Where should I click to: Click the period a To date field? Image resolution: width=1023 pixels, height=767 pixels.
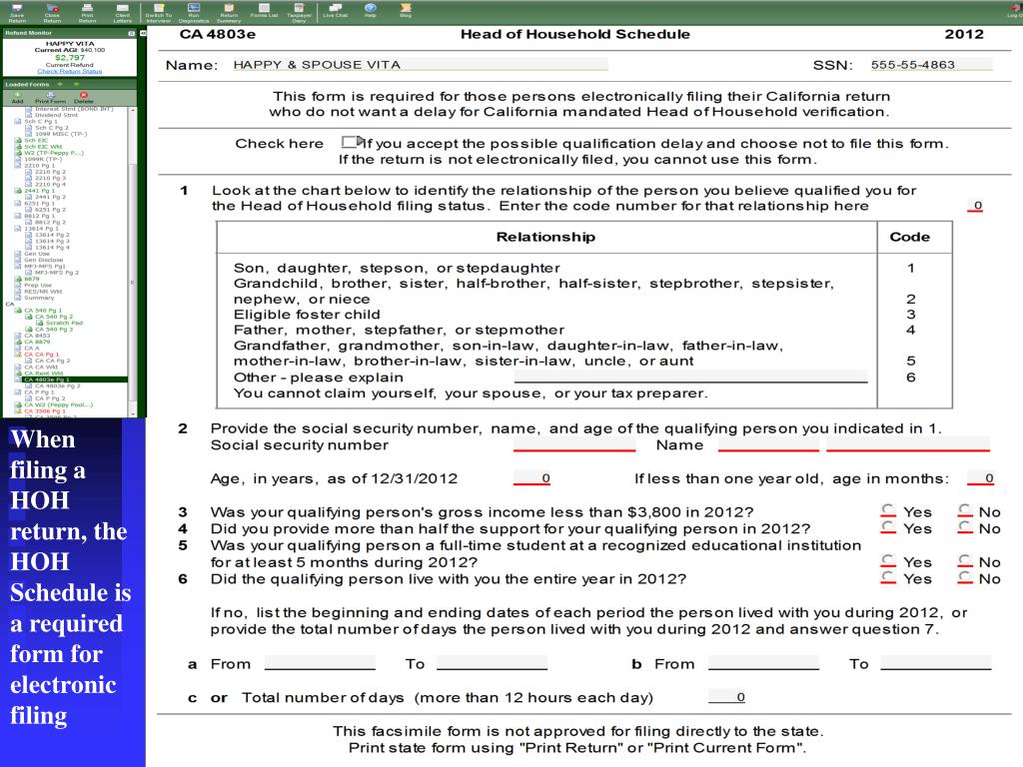click(492, 663)
